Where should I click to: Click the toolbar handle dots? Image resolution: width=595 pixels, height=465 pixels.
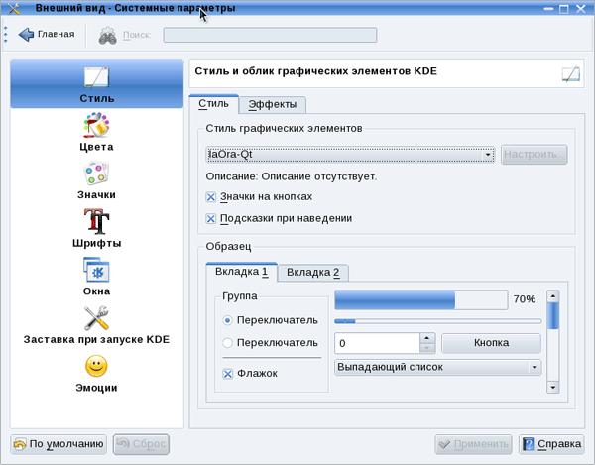5,34
